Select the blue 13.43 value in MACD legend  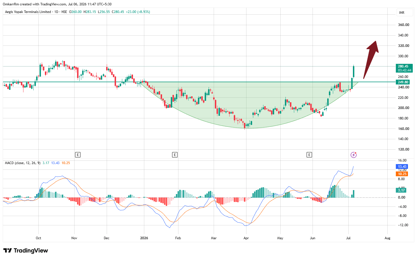(55, 163)
